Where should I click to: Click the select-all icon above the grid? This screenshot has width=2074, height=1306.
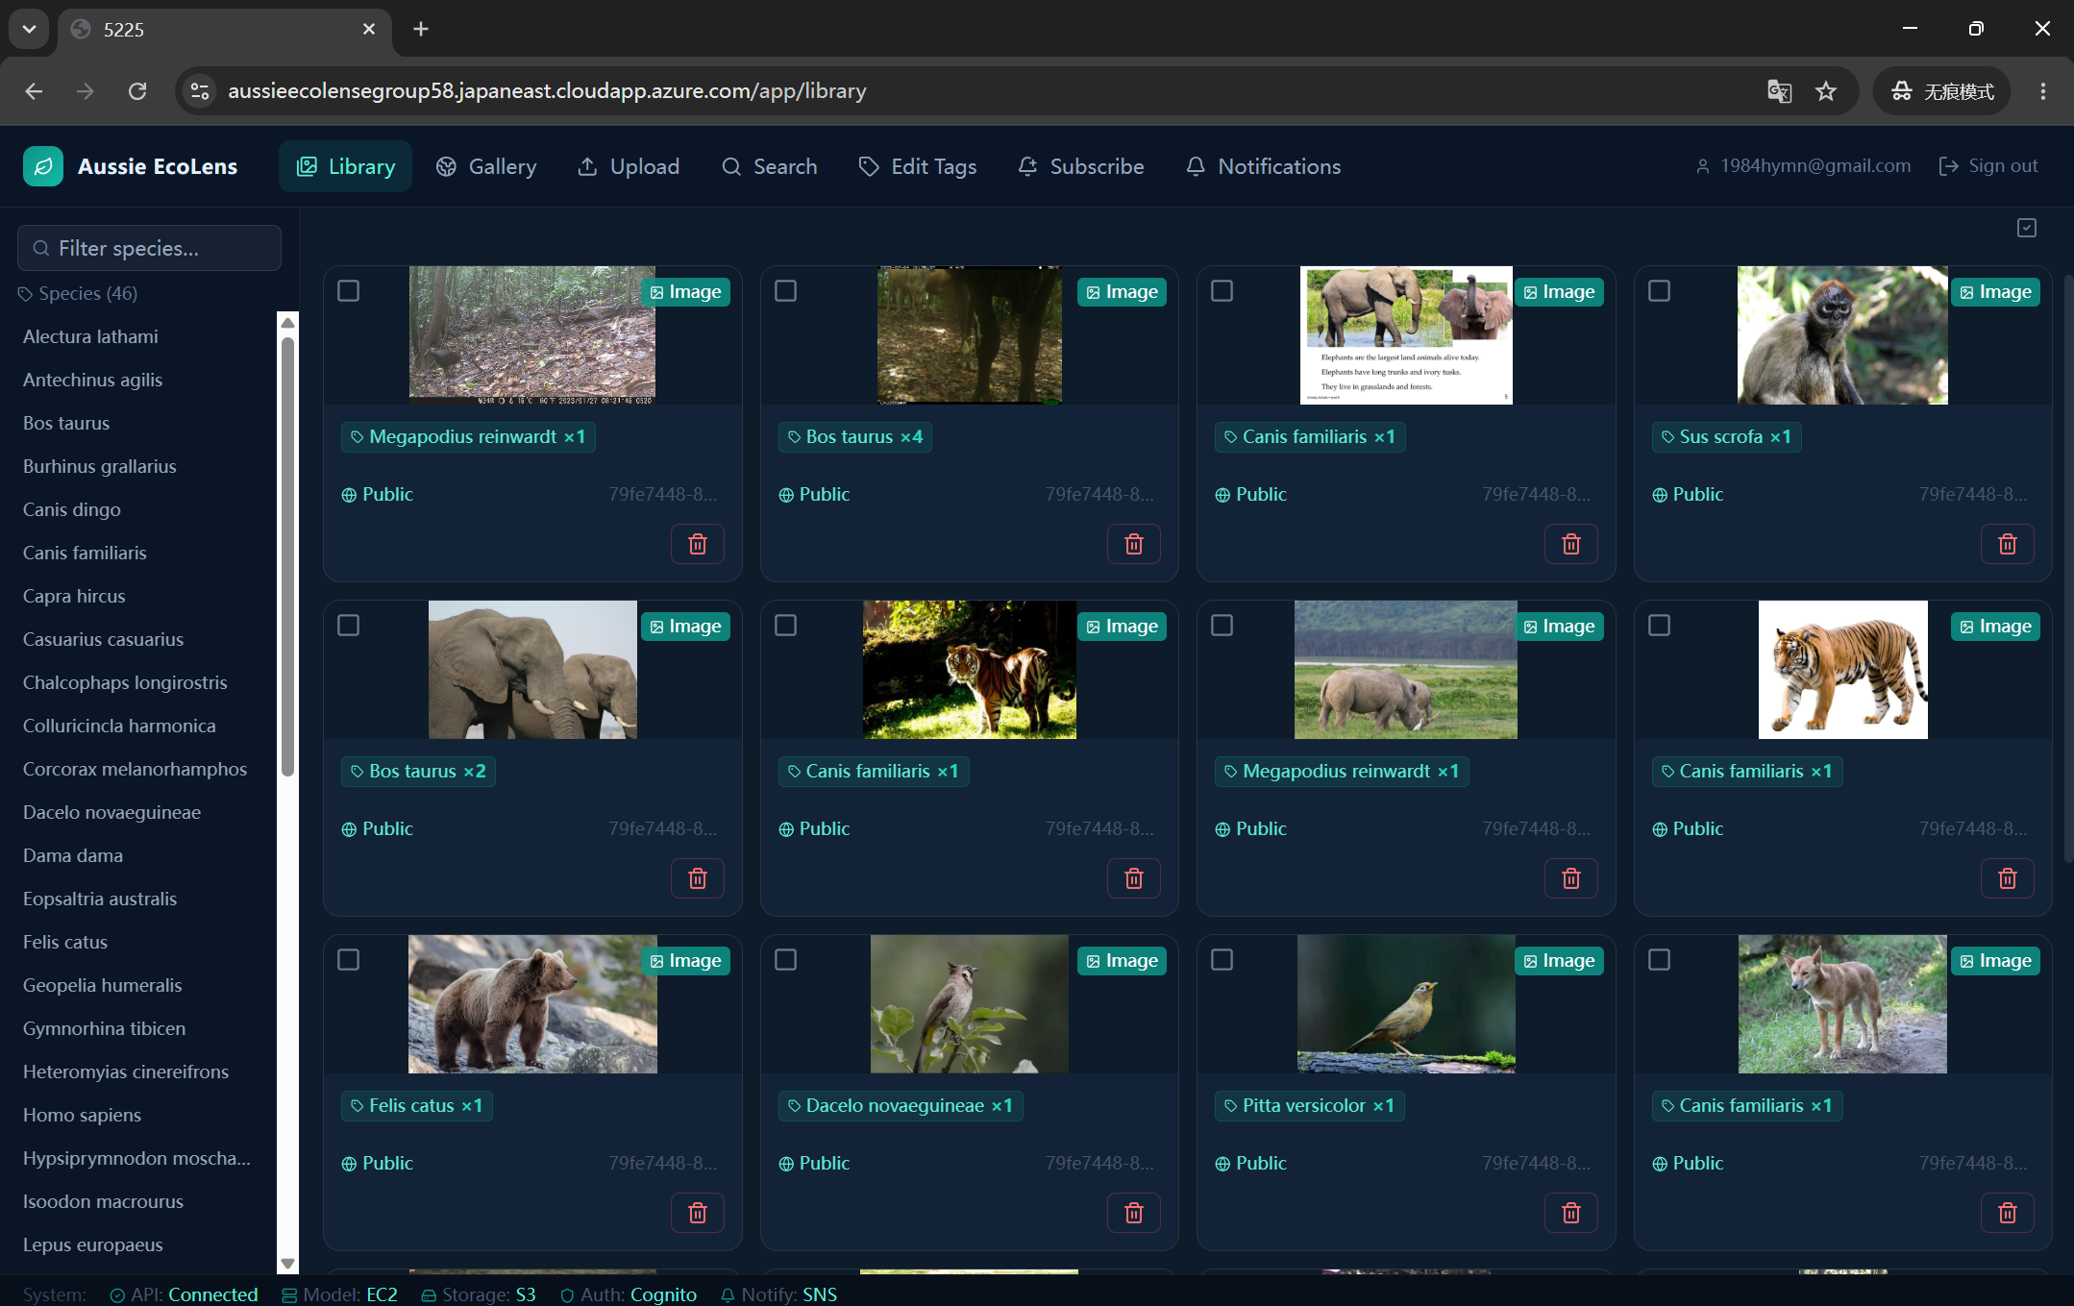coord(2027,228)
